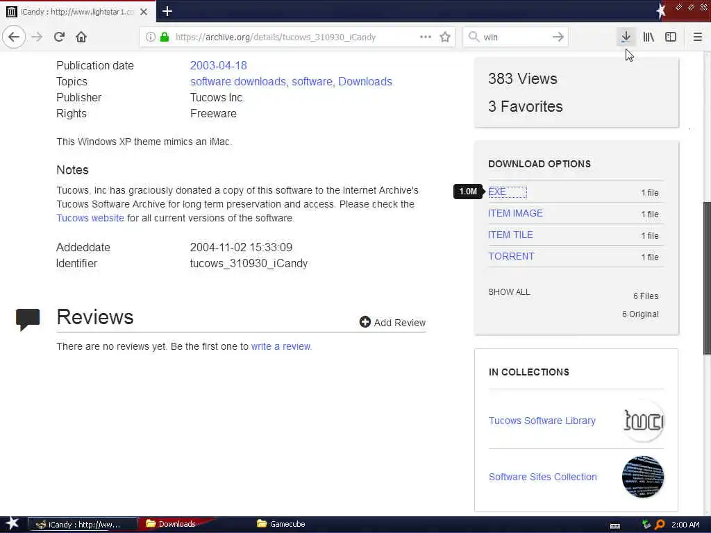Open a new tab with plus button

[167, 11]
